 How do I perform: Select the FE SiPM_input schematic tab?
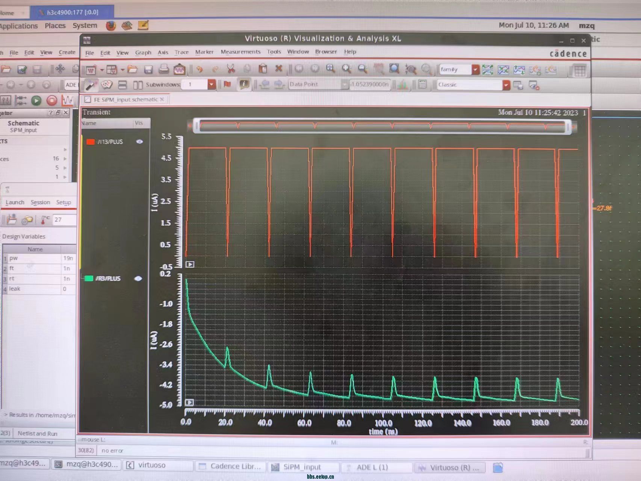126,100
